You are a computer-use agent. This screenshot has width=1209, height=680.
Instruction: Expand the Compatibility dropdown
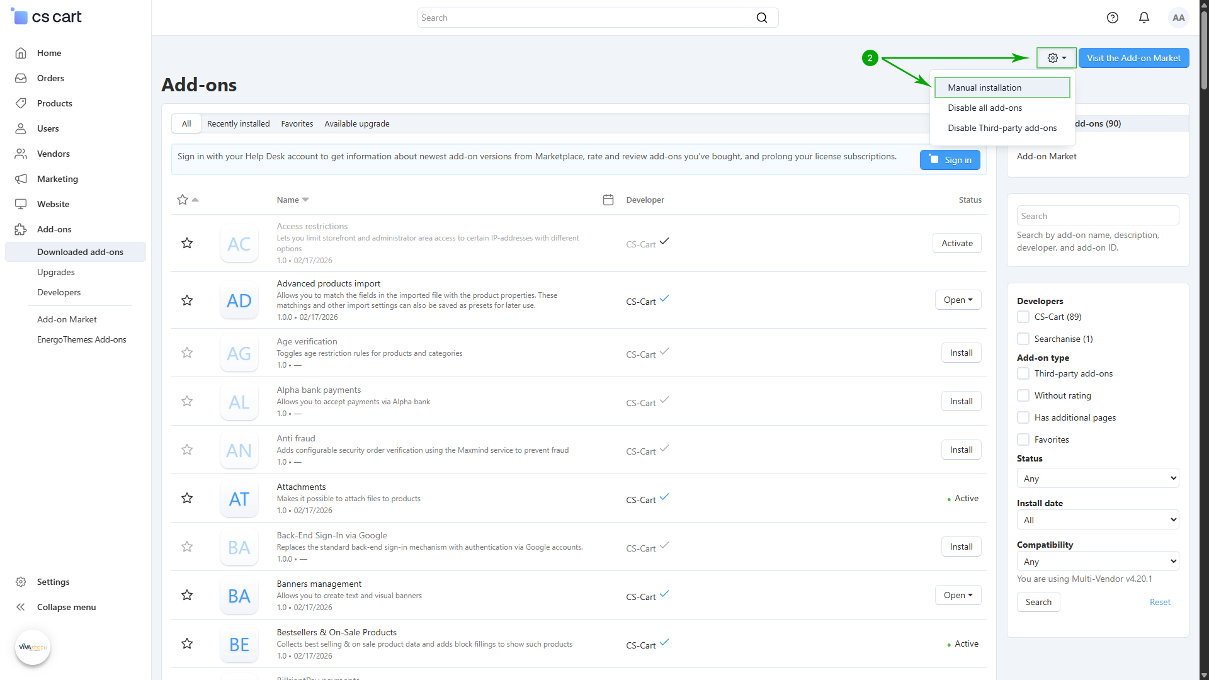pyautogui.click(x=1097, y=562)
